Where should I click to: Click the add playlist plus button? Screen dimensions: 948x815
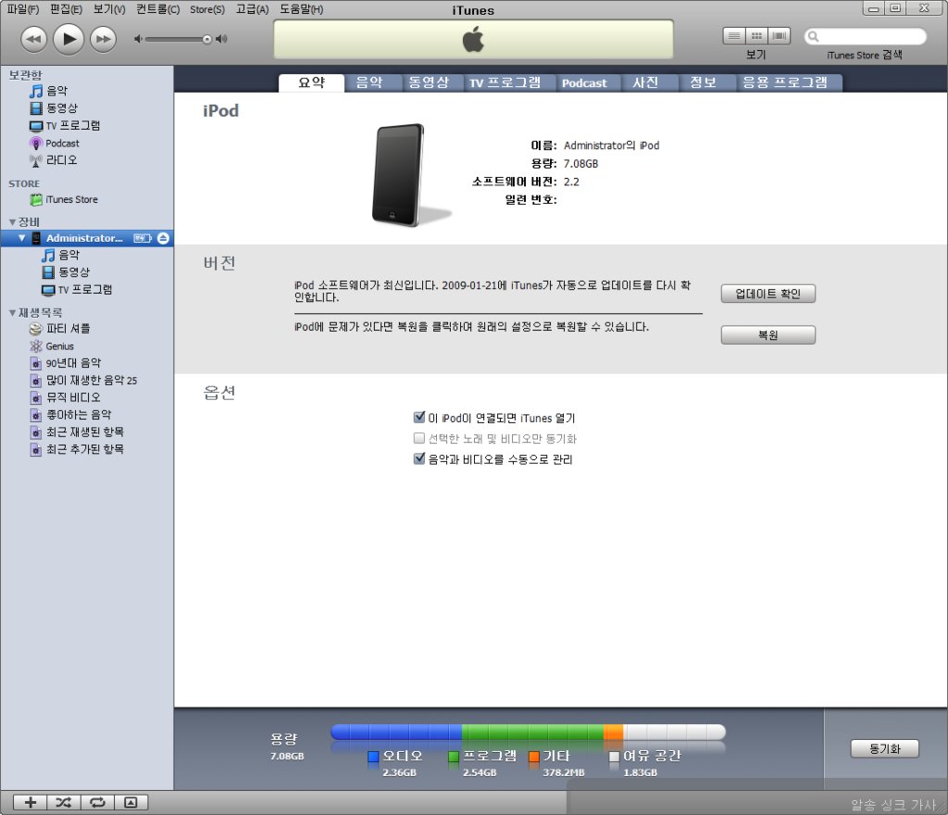click(x=31, y=802)
